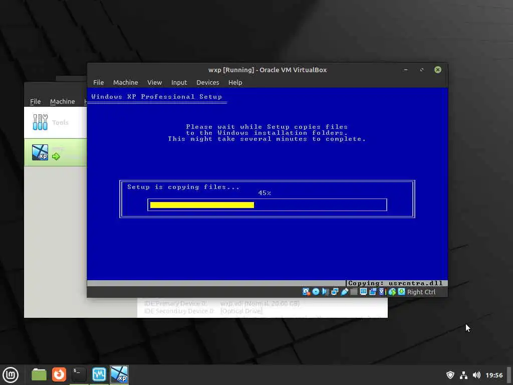Click the Copying: usrcntra.dll status text

[395, 283]
